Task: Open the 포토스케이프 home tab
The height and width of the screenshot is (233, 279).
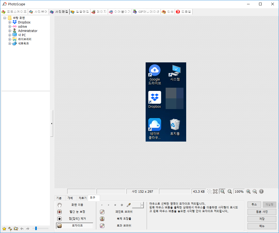Action: coord(14,12)
